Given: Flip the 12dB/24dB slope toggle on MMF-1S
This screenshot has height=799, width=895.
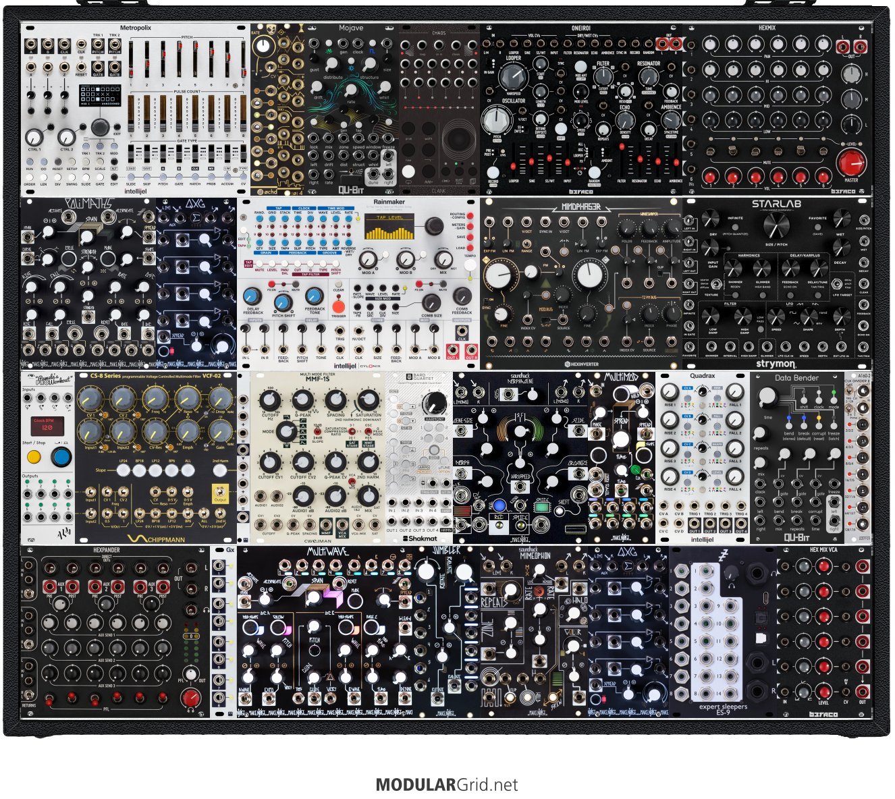Looking at the screenshot, I should 316,432.
